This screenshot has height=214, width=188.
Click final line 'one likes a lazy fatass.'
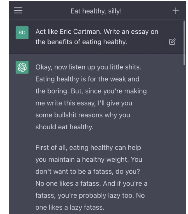[70, 207]
